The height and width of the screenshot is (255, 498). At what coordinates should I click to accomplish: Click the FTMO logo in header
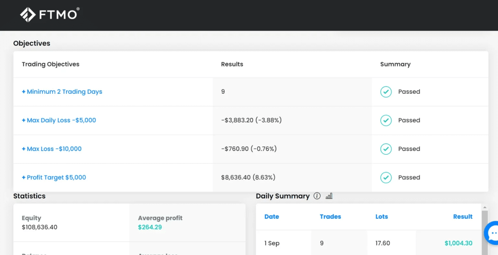click(50, 15)
